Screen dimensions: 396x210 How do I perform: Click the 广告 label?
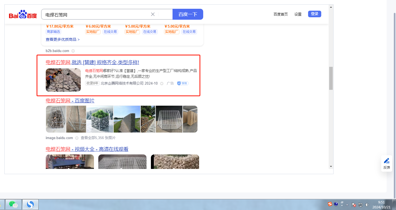(x=170, y=83)
